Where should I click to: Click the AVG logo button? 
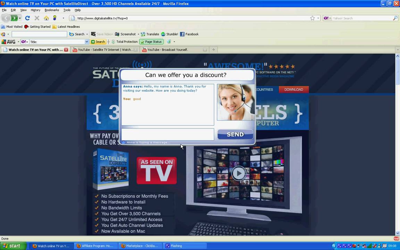8,42
